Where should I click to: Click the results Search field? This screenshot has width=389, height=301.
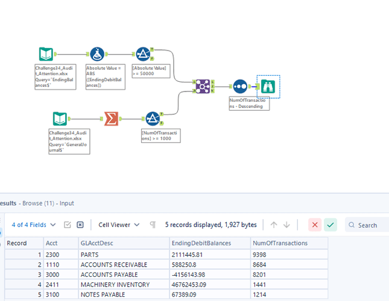[x=367, y=225]
